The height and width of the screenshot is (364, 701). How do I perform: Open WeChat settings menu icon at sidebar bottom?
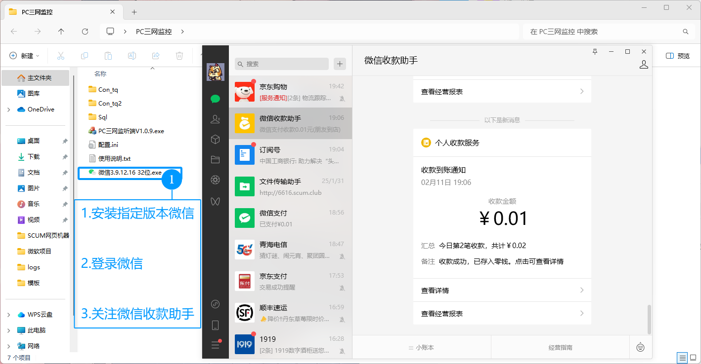coord(215,345)
